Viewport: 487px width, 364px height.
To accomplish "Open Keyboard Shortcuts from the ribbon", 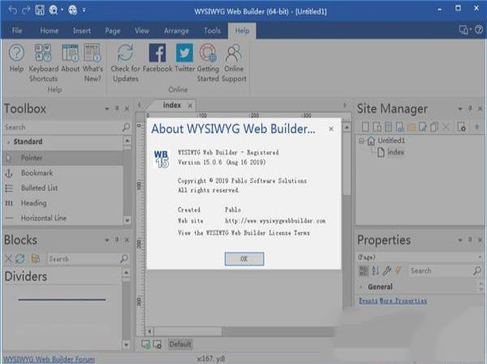I will (44, 63).
